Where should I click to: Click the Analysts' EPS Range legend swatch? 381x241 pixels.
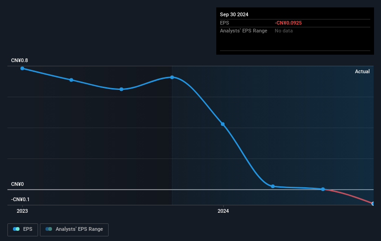(49, 229)
